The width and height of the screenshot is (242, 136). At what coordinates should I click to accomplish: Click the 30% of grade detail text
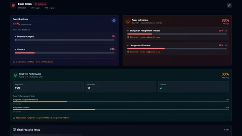pyautogui.click(x=50, y=8)
